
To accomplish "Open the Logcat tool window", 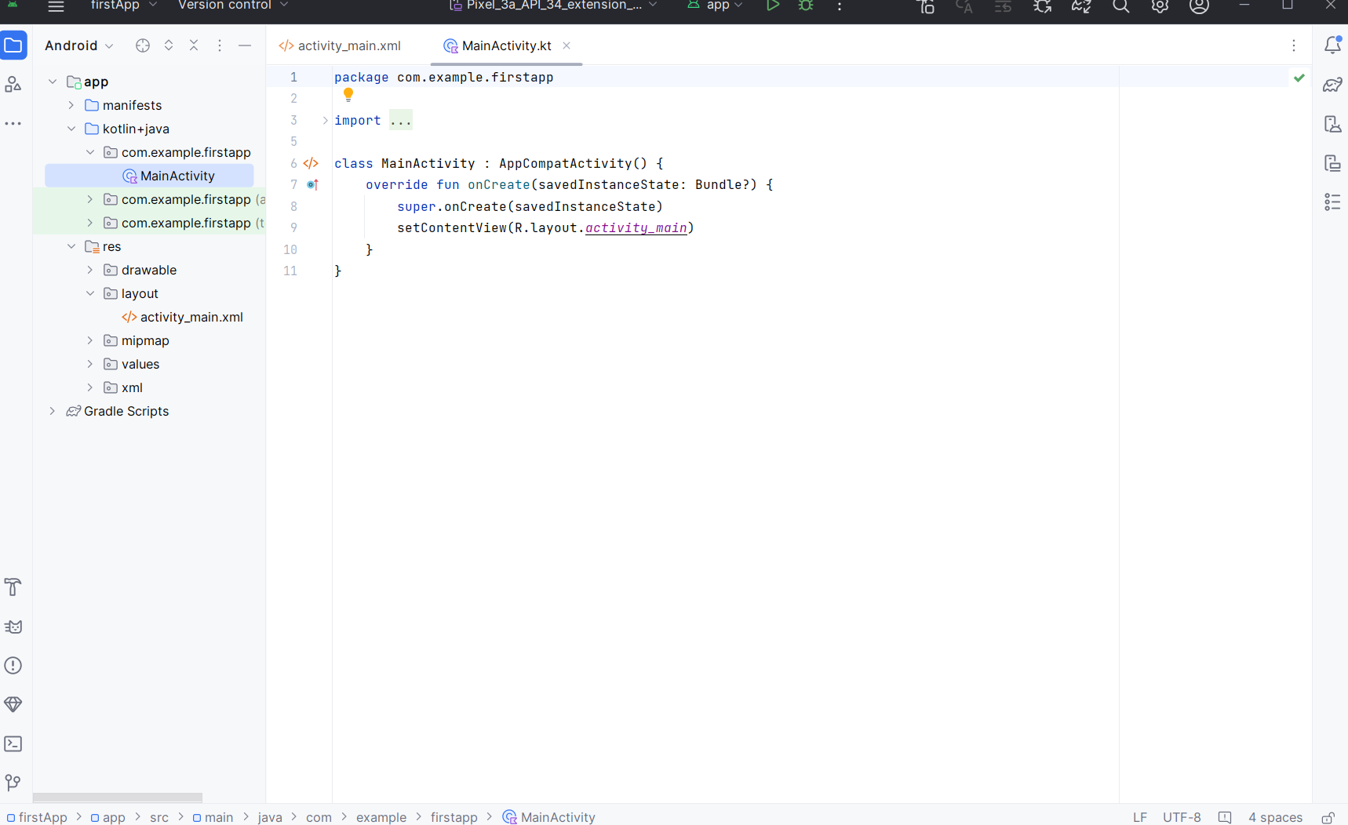I will [x=13, y=626].
